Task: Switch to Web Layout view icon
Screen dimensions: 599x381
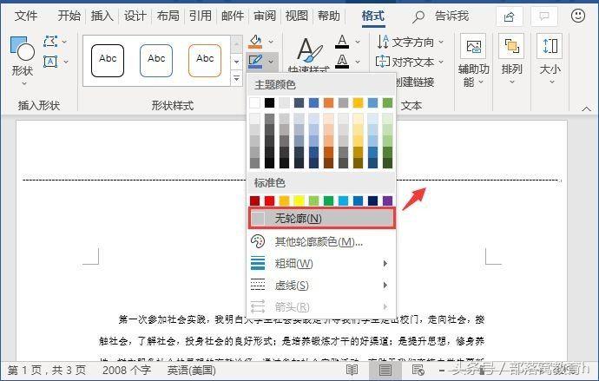Action: (418, 370)
